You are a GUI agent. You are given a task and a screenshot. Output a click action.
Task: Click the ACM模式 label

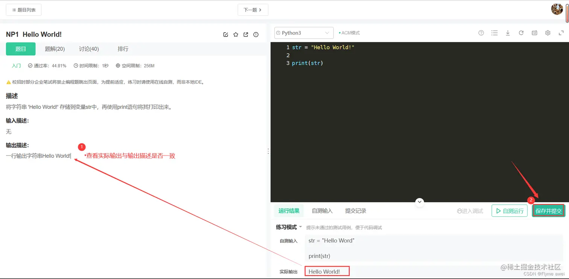(x=350, y=33)
